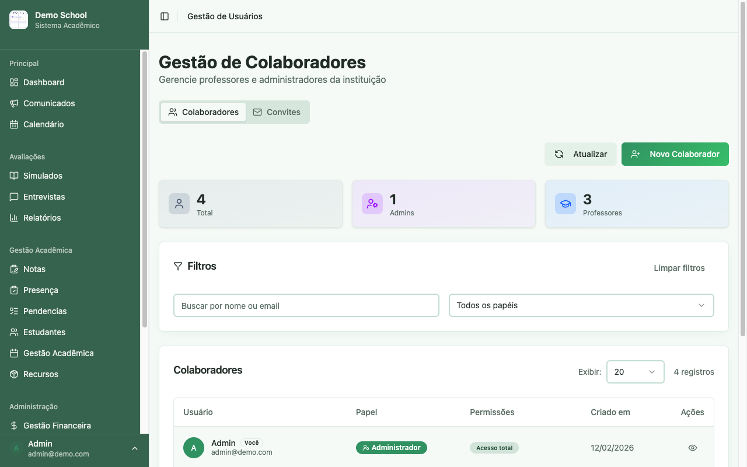Click the Gestão de Usuários breadcrumb

tap(225, 16)
